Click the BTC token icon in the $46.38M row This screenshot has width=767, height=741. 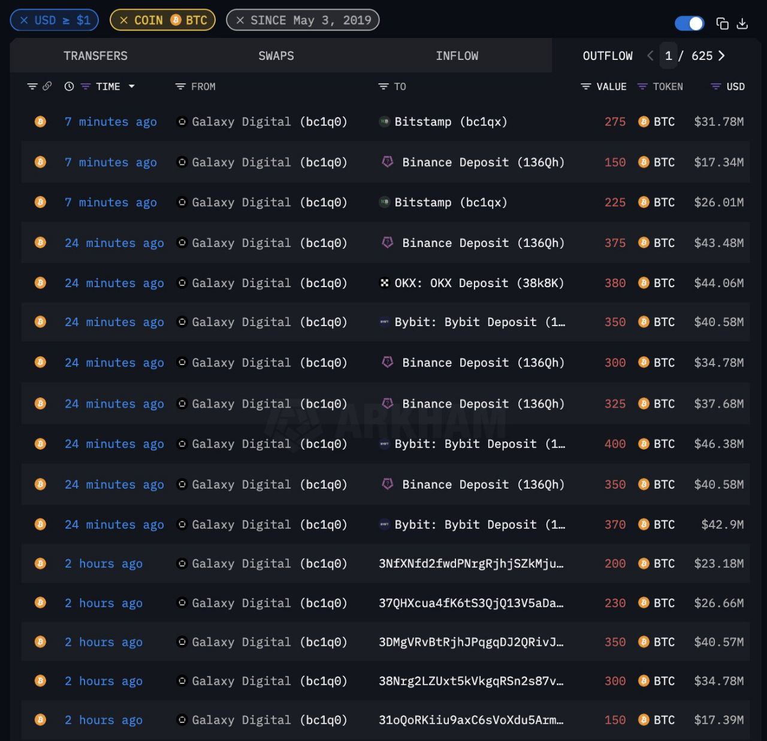644,444
